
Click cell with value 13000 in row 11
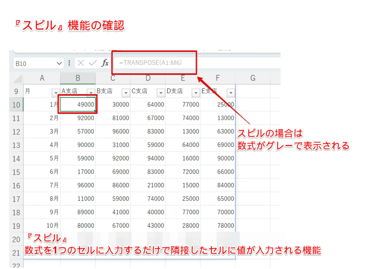tap(218, 118)
